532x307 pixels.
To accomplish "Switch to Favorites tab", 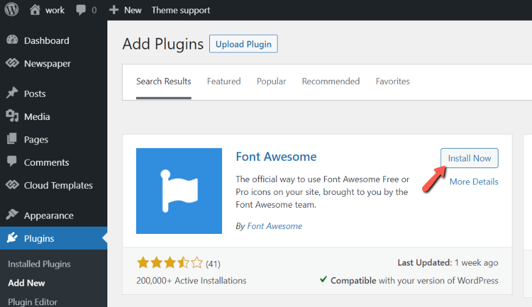I will click(392, 82).
